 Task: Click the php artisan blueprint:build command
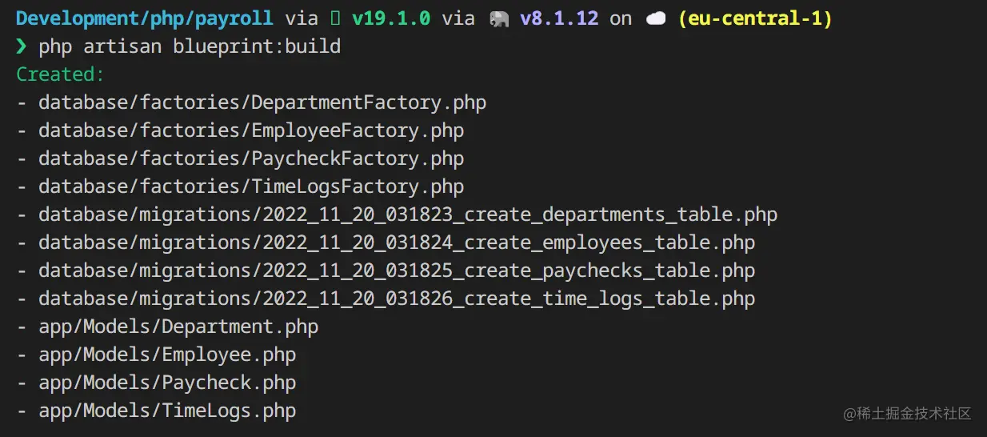coord(190,46)
